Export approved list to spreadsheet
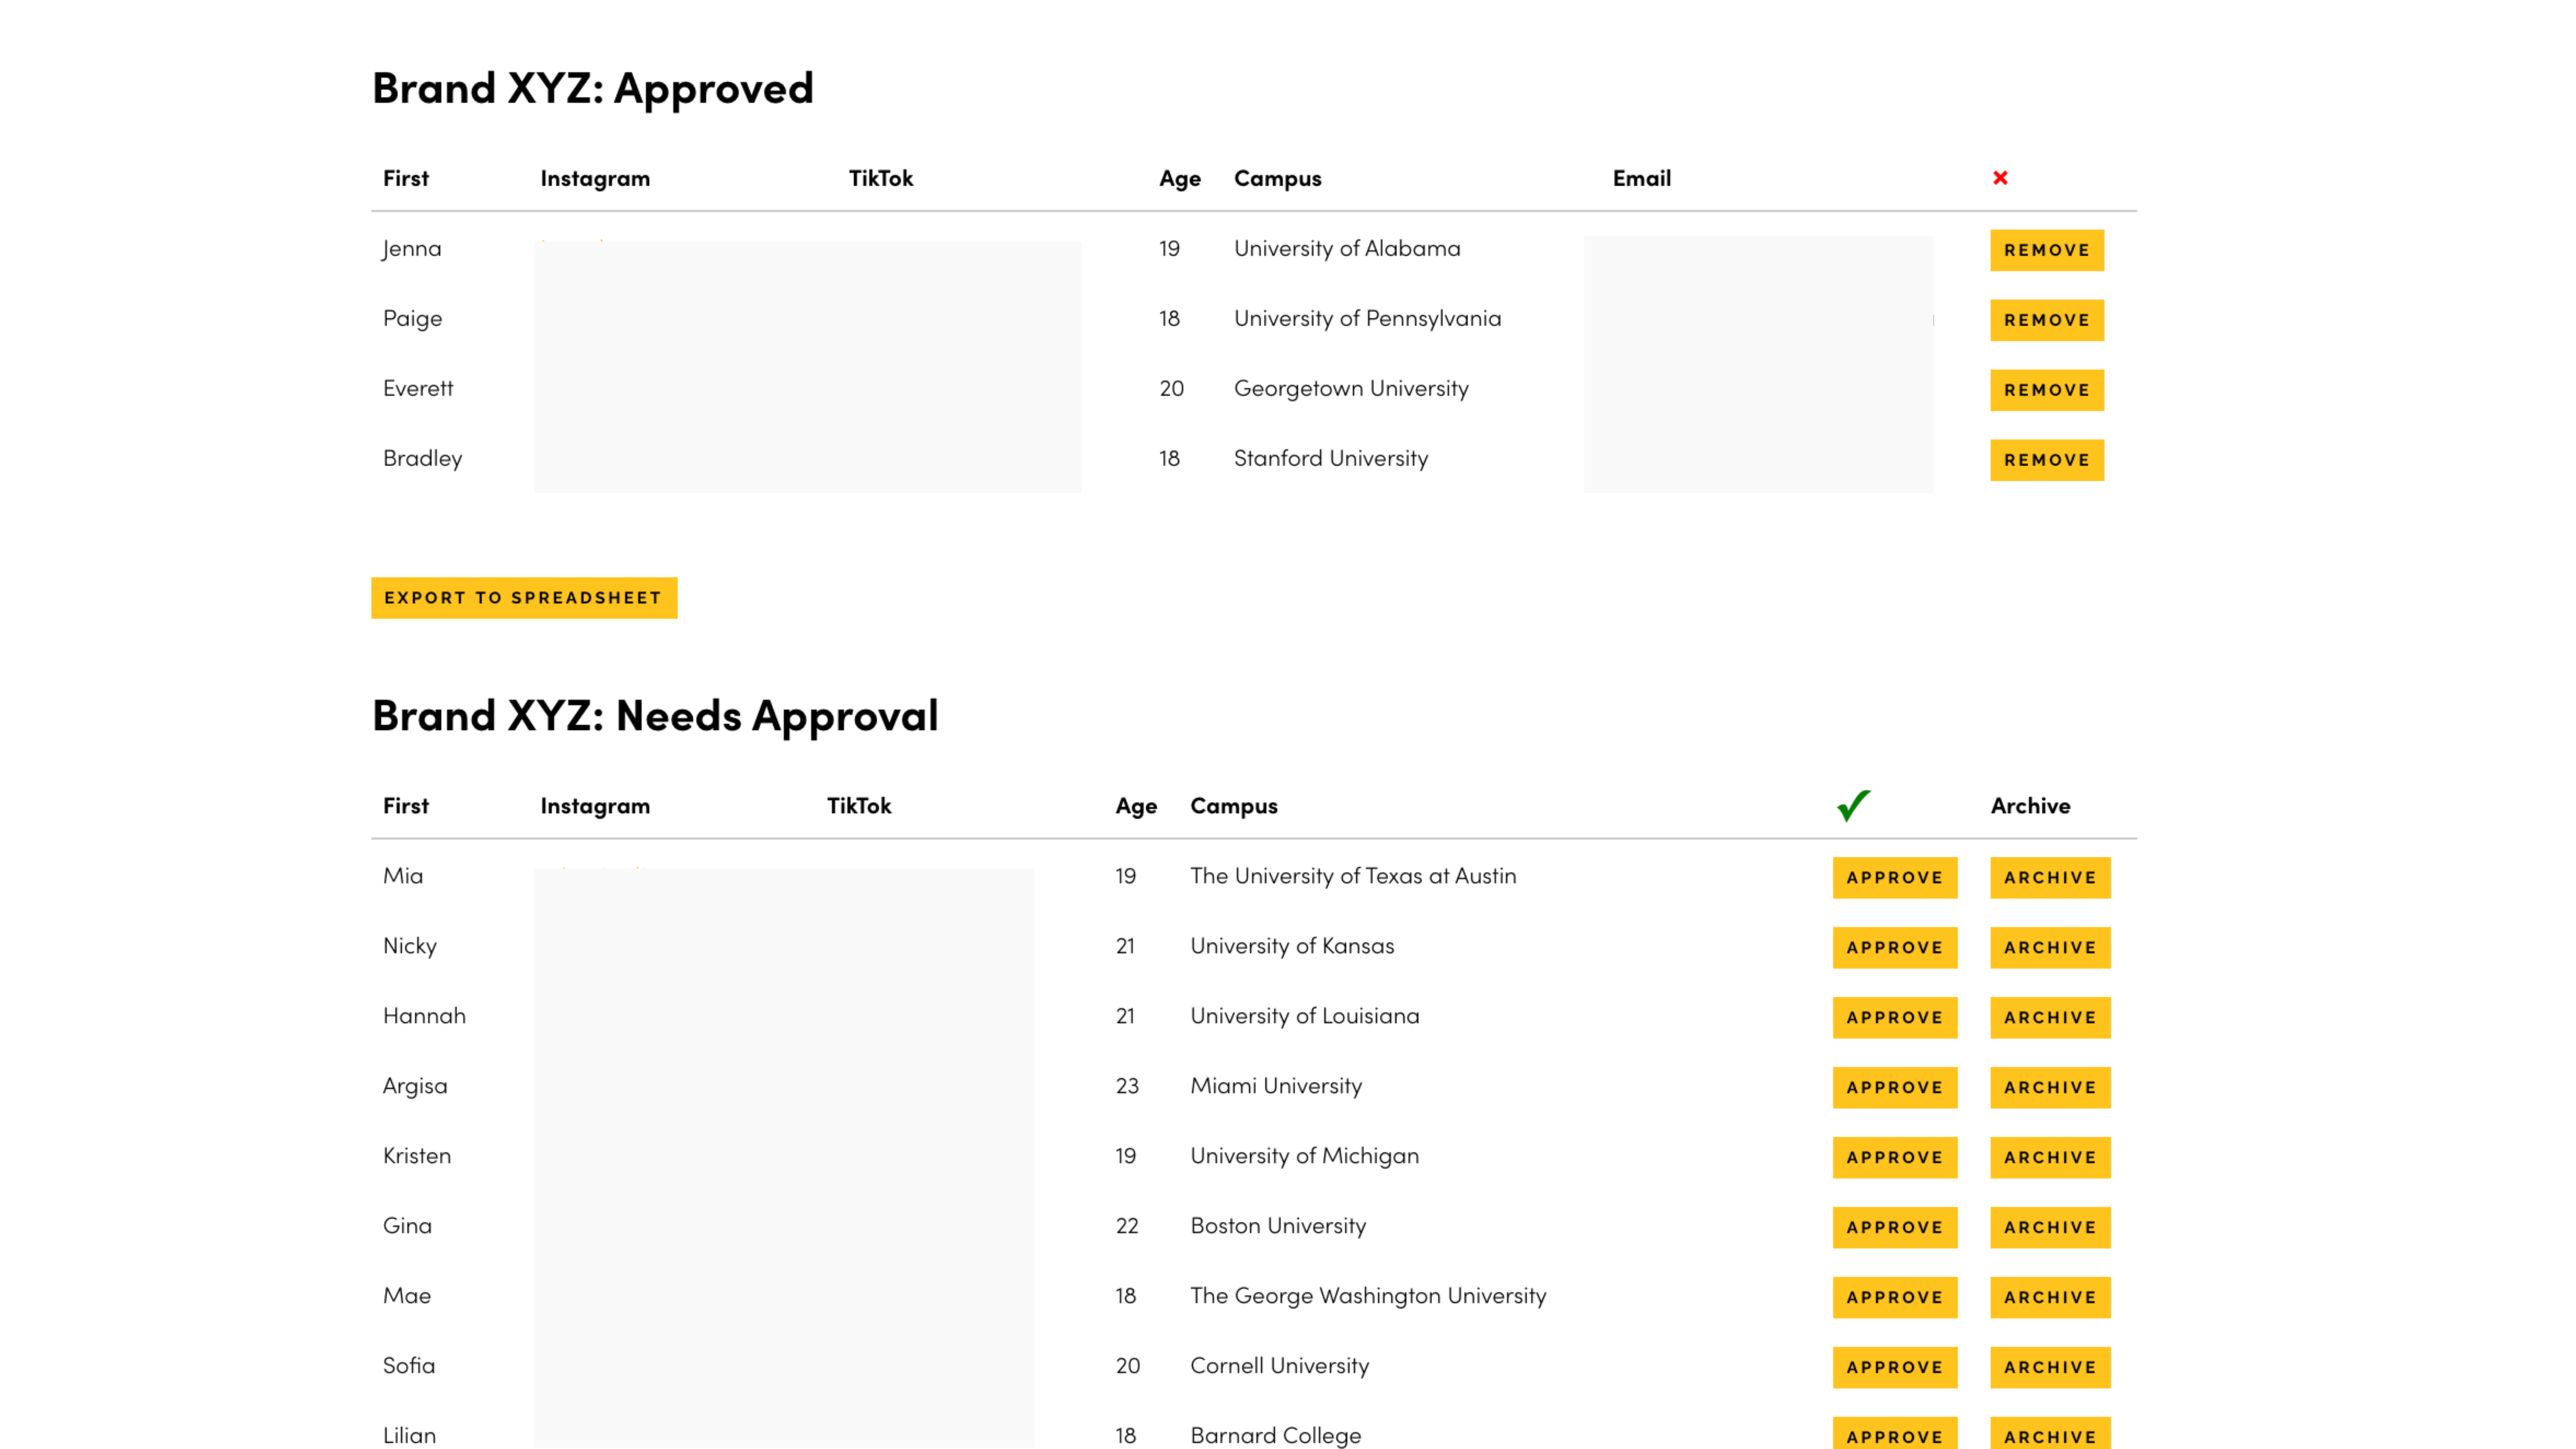This screenshot has height=1449, width=2576. pos(524,598)
